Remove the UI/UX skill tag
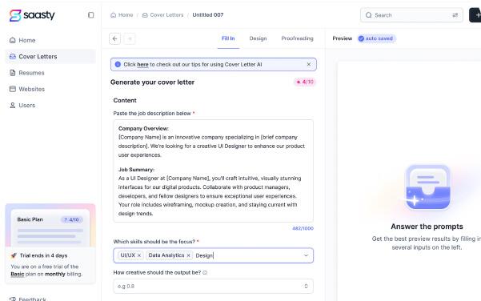This screenshot has width=481, height=301. click(x=139, y=255)
